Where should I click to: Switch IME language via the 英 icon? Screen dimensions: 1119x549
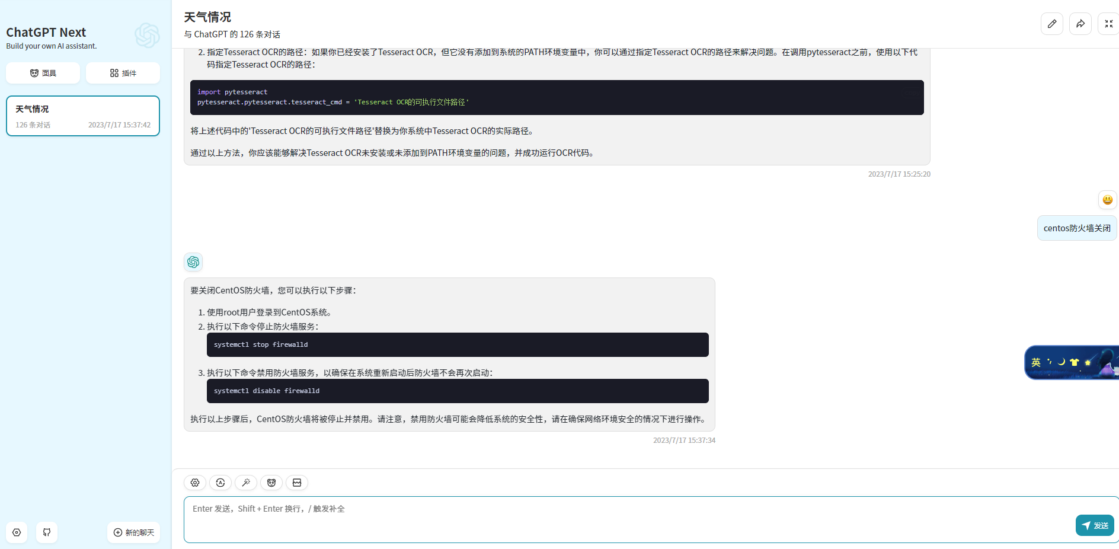1036,362
